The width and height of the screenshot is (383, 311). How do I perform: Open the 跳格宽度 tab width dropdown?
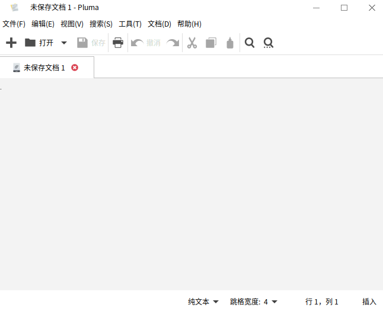pos(254,302)
